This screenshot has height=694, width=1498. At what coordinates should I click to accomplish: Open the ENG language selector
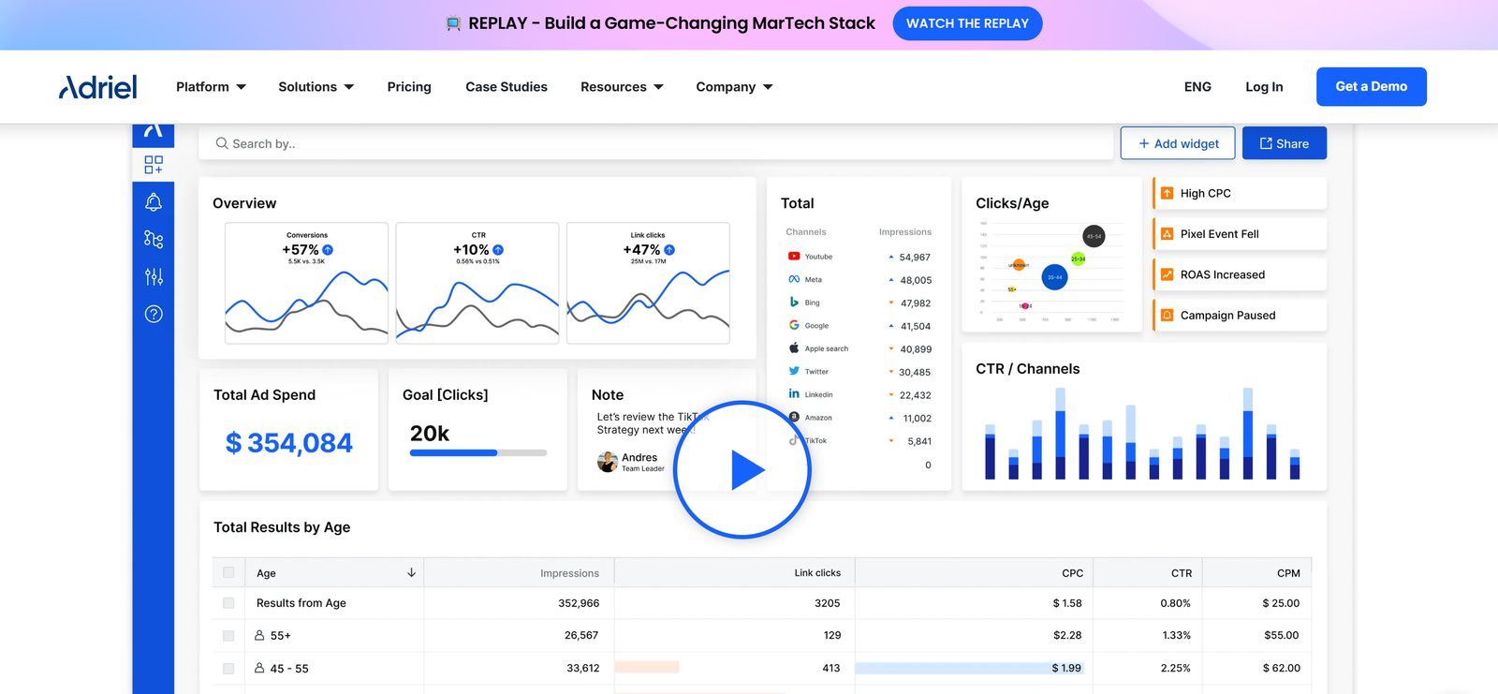(x=1197, y=86)
